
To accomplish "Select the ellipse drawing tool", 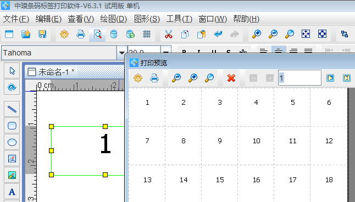I will (12, 142).
